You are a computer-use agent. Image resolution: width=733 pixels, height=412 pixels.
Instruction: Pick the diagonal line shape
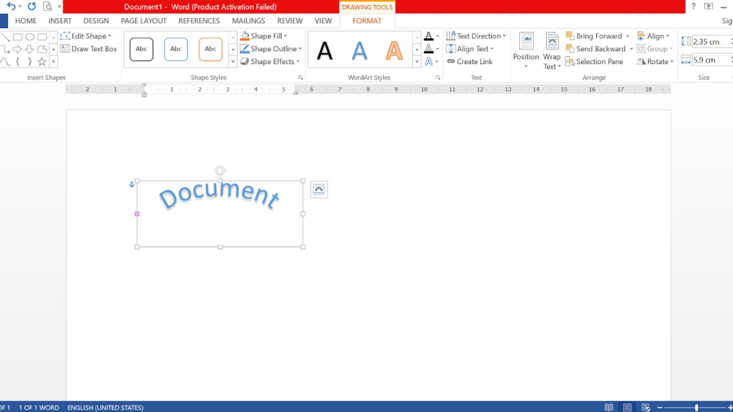coord(5,37)
